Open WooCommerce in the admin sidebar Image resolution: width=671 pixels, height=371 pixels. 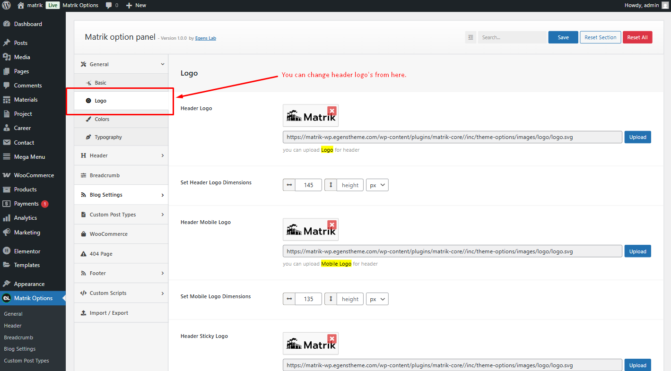33,175
